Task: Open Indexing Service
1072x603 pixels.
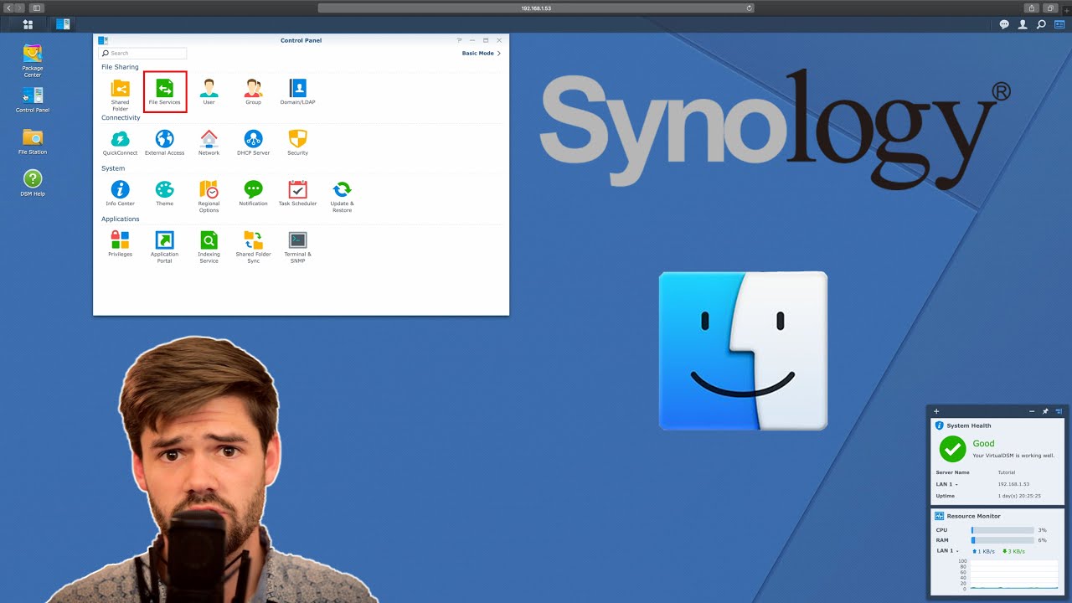Action: pyautogui.click(x=209, y=247)
